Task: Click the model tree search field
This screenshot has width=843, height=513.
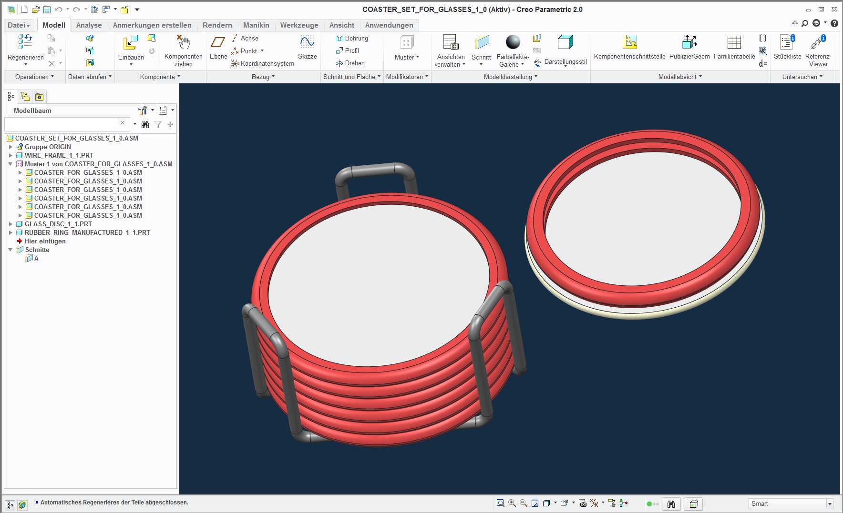Action: tap(67, 124)
